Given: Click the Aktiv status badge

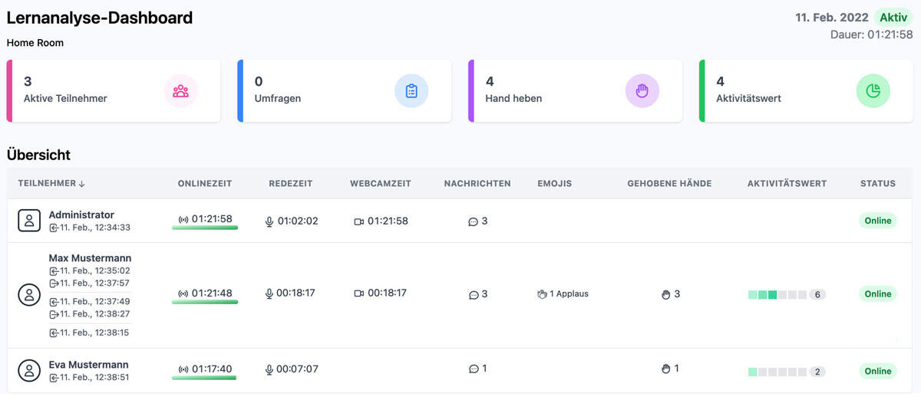Looking at the screenshot, I should [893, 18].
